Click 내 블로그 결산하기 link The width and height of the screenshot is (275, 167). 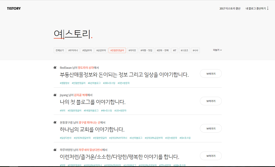pos(255,8)
